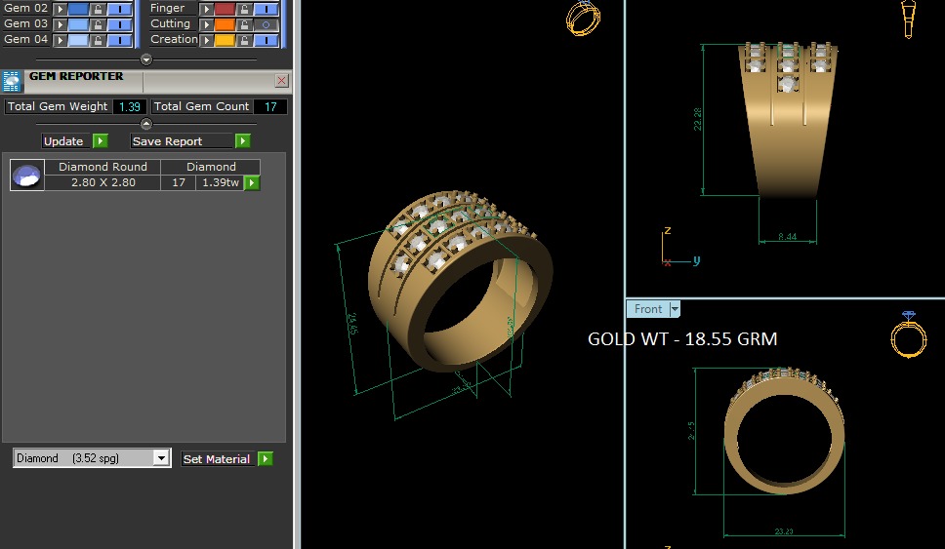Open the Front viewport view dropdown arrow

(x=675, y=309)
